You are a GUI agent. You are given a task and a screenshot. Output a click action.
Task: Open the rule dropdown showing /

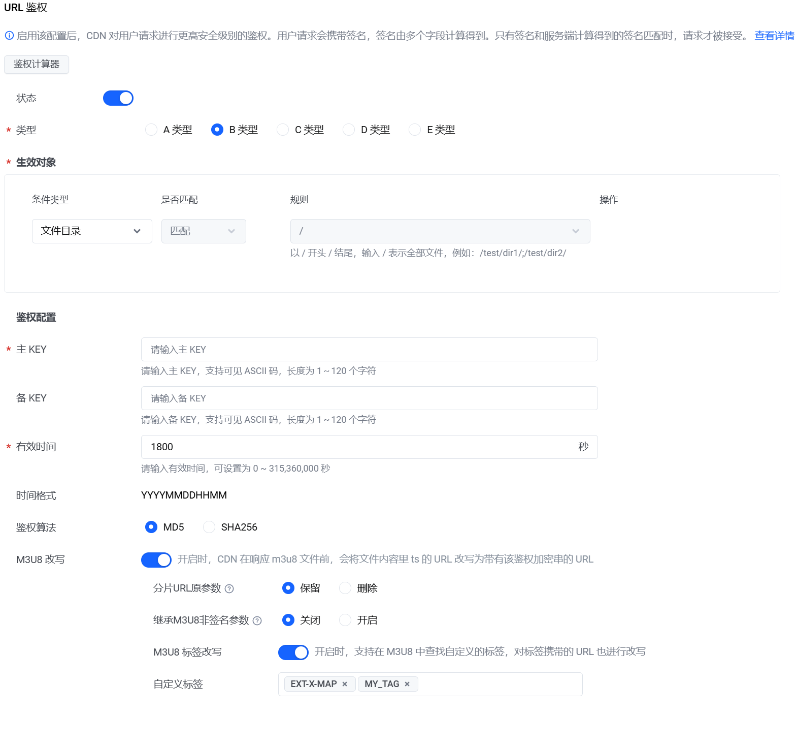tap(440, 231)
